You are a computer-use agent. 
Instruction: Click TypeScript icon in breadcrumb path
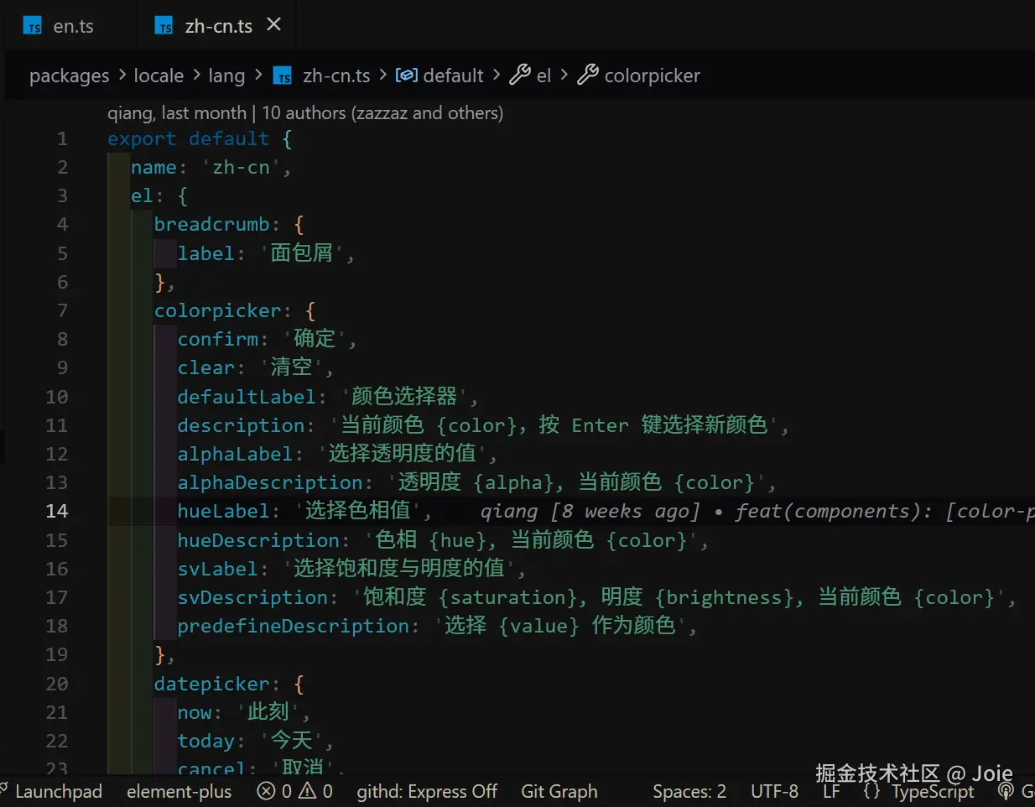pos(283,75)
